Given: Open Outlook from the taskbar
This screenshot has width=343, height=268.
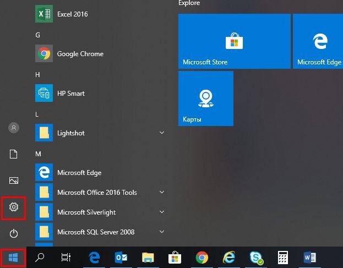Looking at the screenshot, I should 121,258.
